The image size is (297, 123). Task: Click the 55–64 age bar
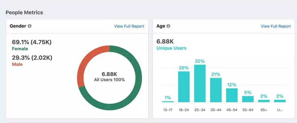coord(248,99)
